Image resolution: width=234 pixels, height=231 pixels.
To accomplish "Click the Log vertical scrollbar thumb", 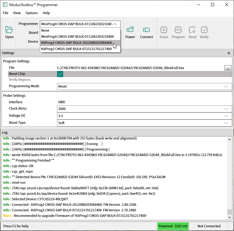I will click(x=229, y=212).
